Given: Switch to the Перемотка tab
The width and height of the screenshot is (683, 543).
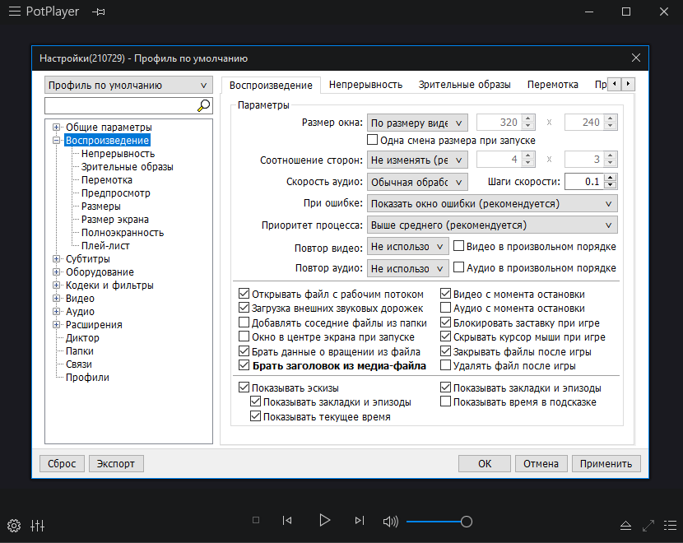Looking at the screenshot, I should tap(553, 85).
